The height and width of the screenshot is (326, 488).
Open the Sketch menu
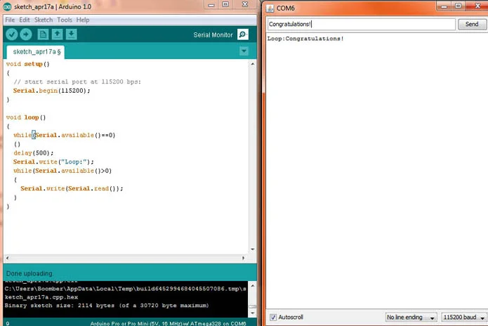click(44, 20)
